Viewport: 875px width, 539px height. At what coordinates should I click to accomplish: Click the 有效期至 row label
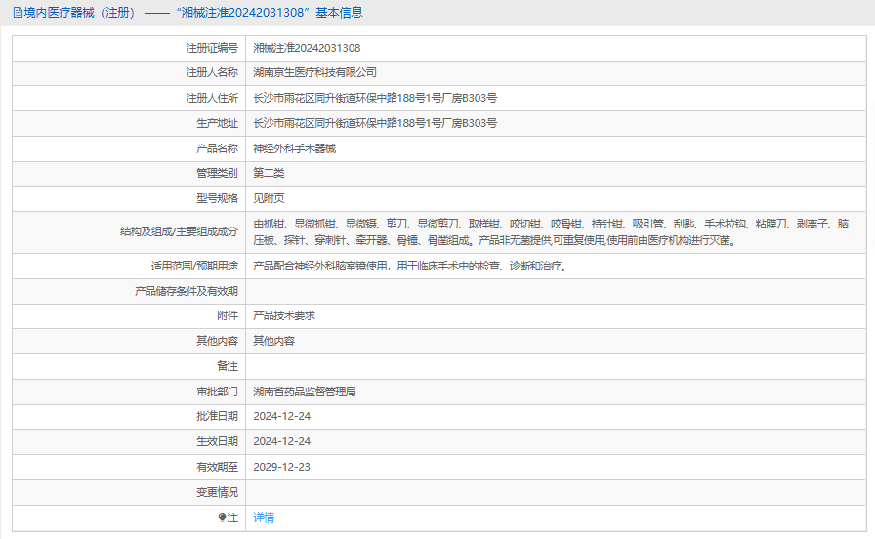point(217,467)
